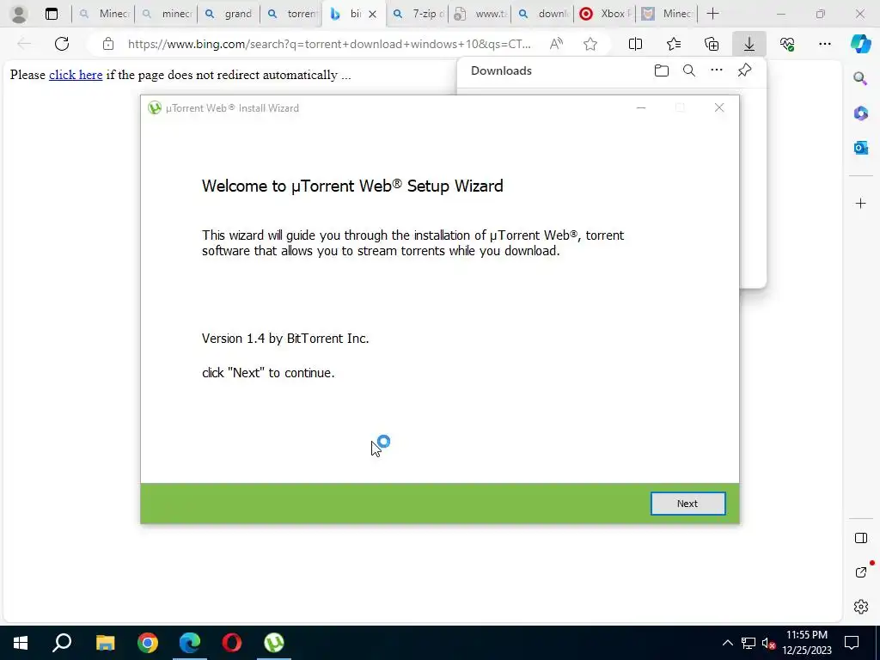Close the active Bing tab

pos(372,14)
